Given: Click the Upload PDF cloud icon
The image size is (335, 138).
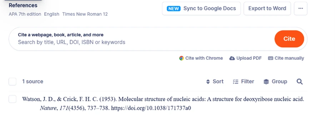Looking at the screenshot, I should (232, 58).
